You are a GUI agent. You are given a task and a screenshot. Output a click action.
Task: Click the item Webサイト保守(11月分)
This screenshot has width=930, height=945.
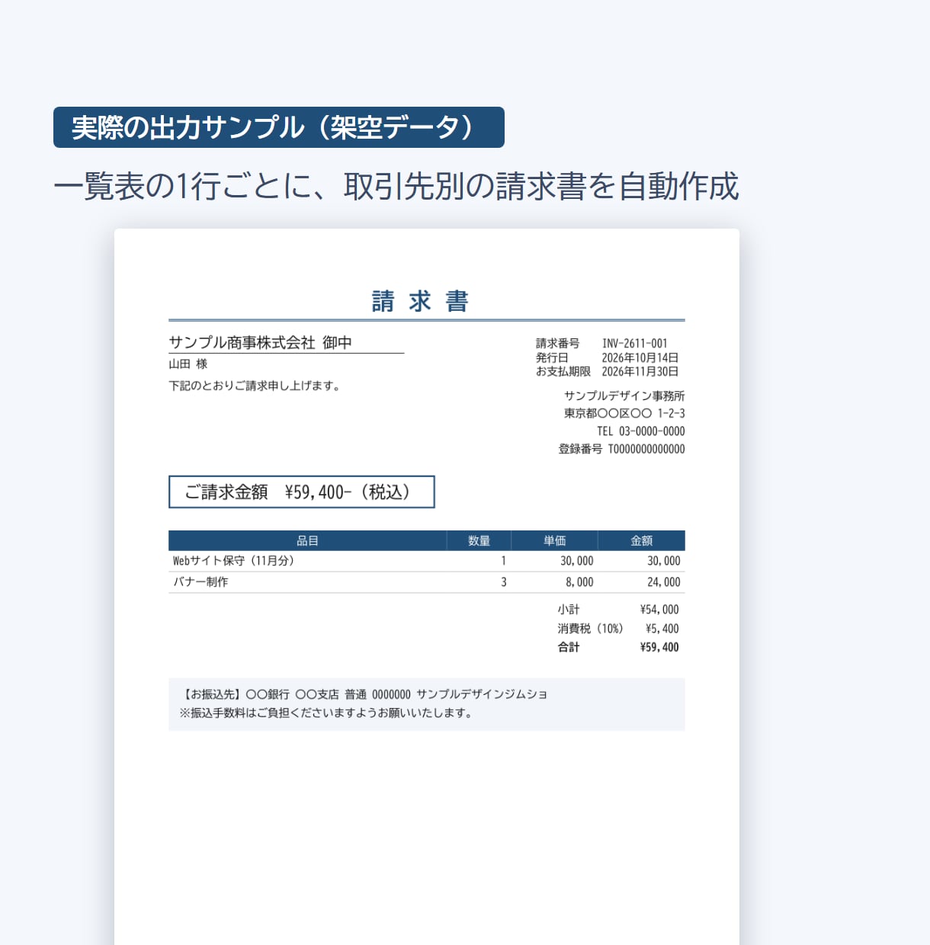(x=233, y=561)
